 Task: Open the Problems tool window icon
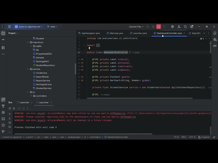3,125
